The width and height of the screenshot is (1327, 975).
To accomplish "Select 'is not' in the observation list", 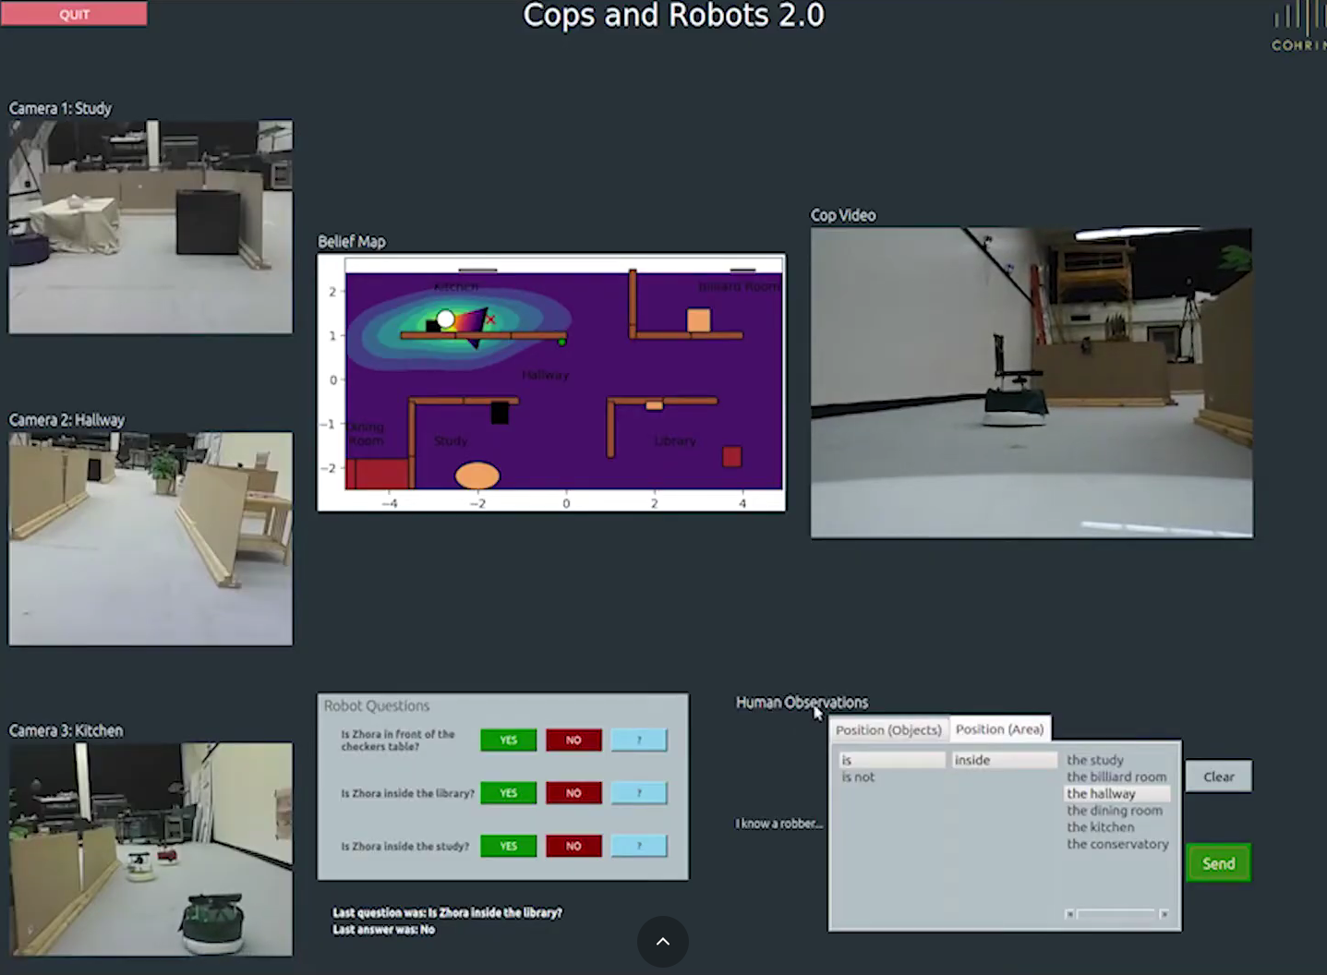I will 858,777.
